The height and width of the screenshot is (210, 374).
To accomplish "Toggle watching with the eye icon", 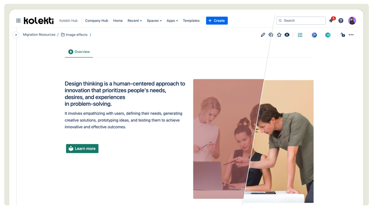I will (287, 35).
